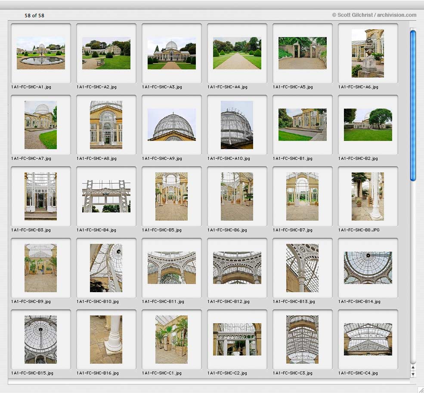Image resolution: width=424 pixels, height=393 pixels.
Task: Select thumbnail 1A1-FC-SHC-A5.jpg stone gateway
Action: click(303, 53)
